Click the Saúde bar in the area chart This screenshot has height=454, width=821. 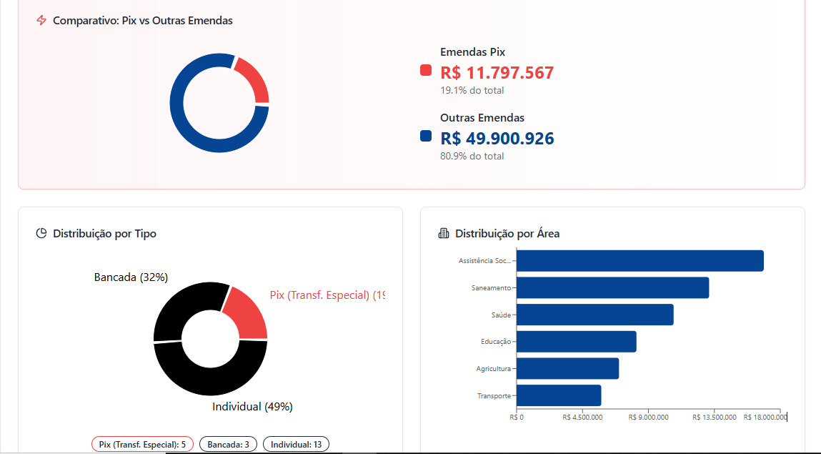pos(594,315)
